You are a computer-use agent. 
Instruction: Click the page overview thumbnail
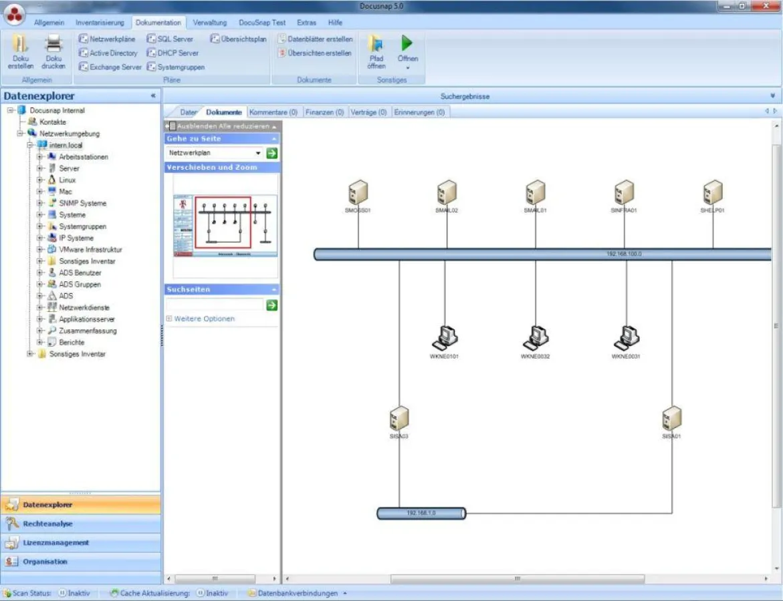(225, 226)
